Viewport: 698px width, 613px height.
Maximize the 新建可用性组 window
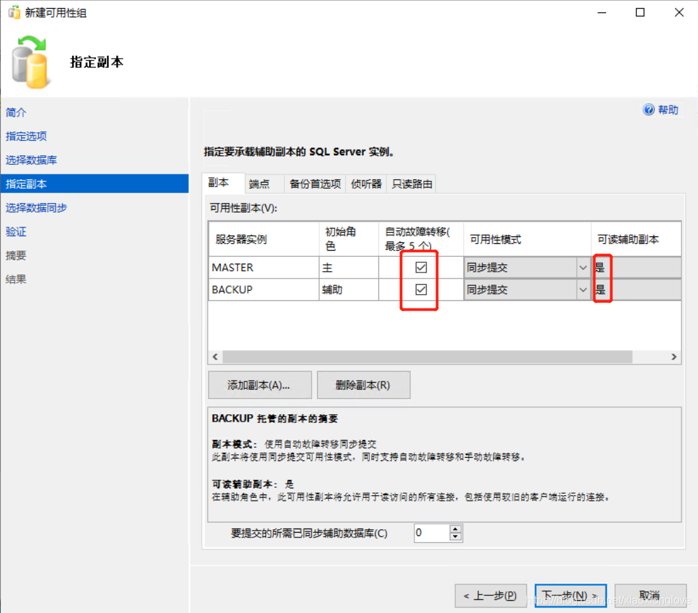click(x=640, y=12)
